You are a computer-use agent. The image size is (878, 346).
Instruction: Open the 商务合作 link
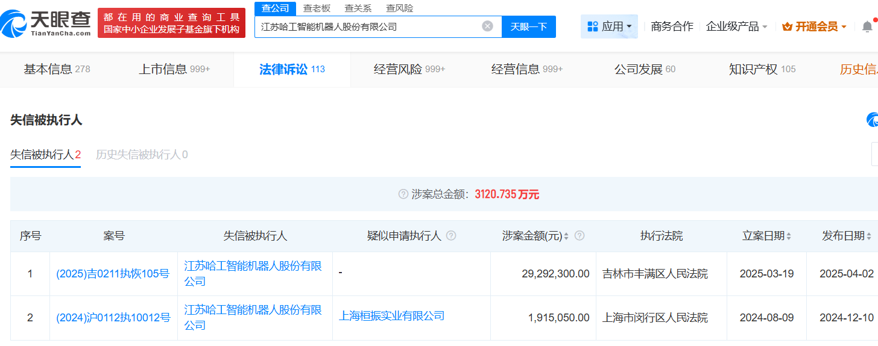pos(672,26)
